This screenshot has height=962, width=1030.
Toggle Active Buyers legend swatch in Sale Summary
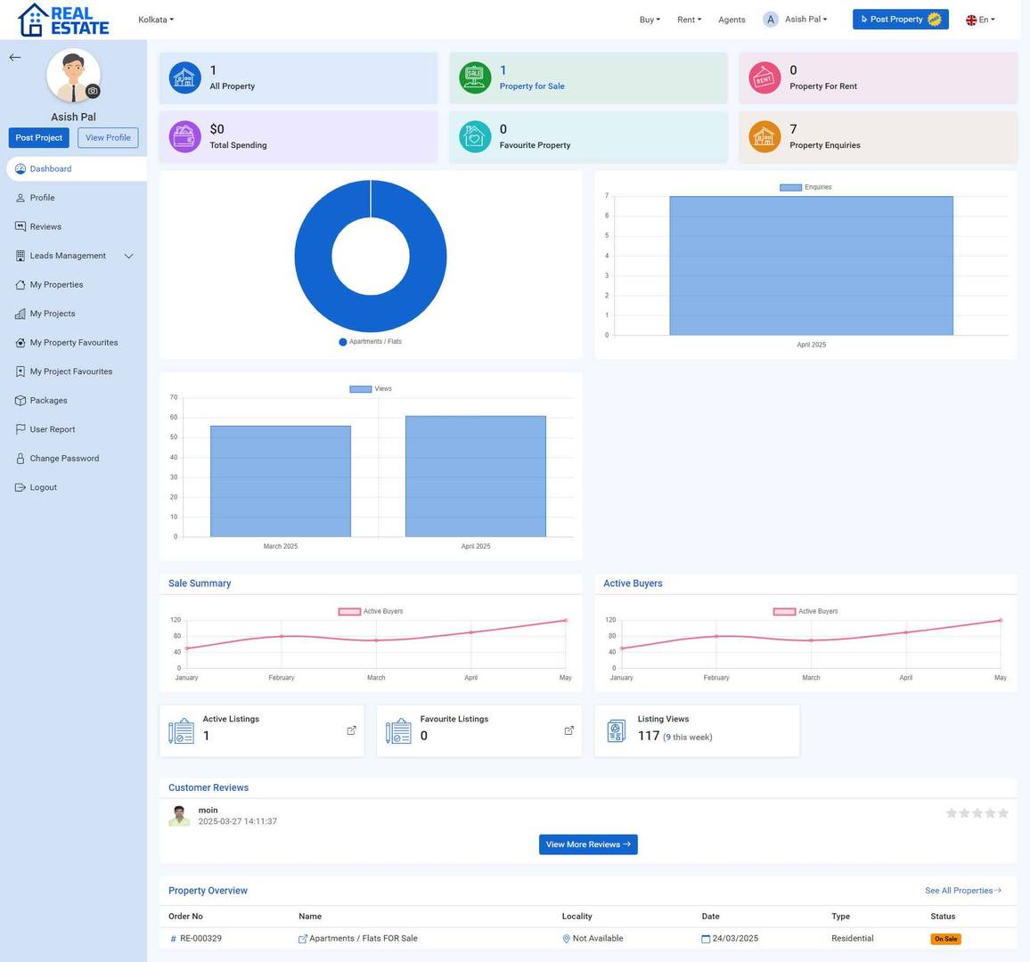(349, 612)
